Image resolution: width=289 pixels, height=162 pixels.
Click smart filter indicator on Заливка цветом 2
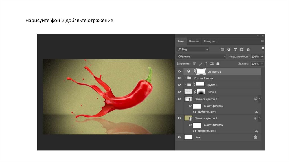(256, 99)
